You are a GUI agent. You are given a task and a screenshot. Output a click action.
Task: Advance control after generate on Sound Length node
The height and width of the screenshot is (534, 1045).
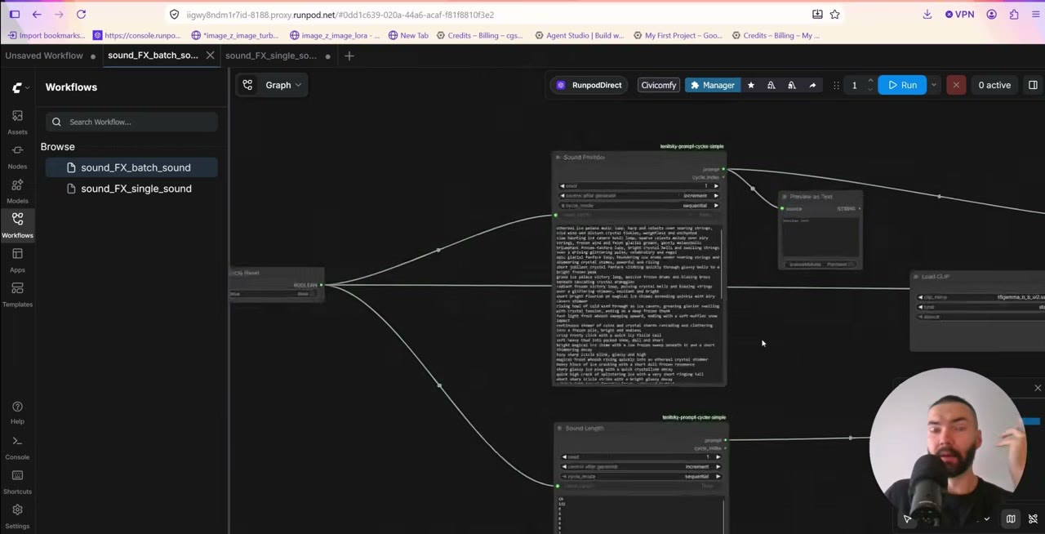(x=717, y=466)
